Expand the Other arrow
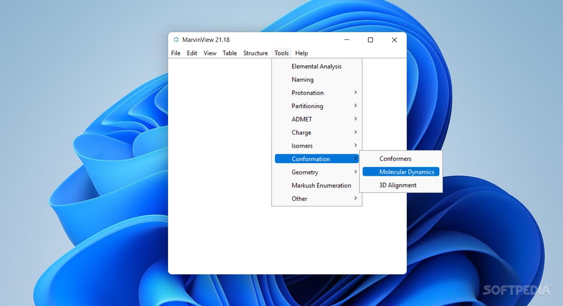Screen dimensions: 563x306 (x=355, y=198)
